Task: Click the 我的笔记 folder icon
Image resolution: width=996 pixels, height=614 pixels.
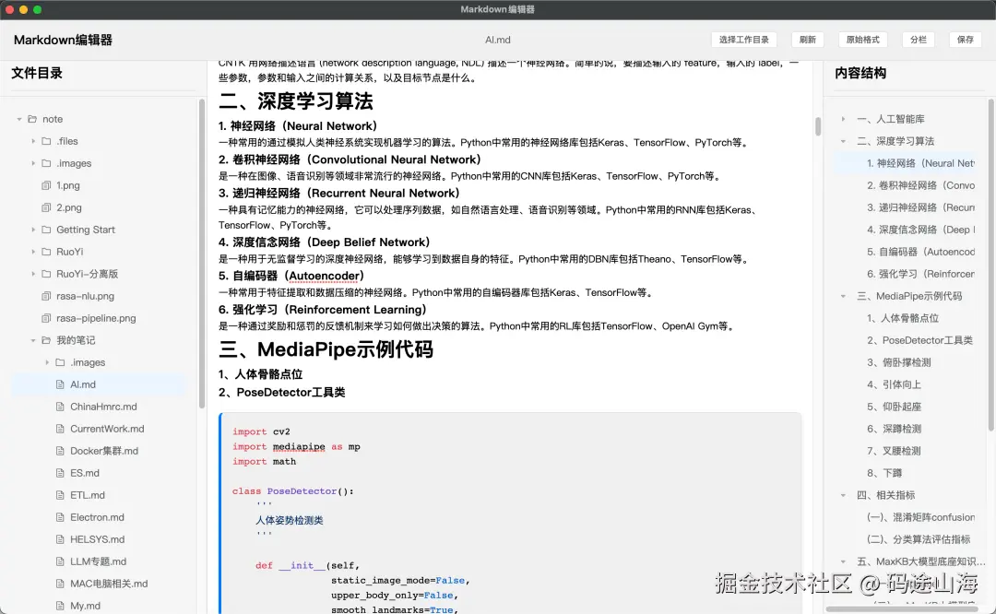Action: tap(46, 340)
